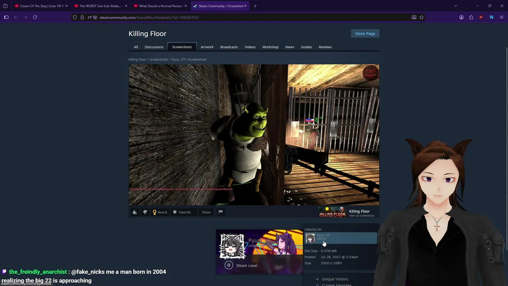
Task: Favorite this screenshot
Action: (x=181, y=212)
